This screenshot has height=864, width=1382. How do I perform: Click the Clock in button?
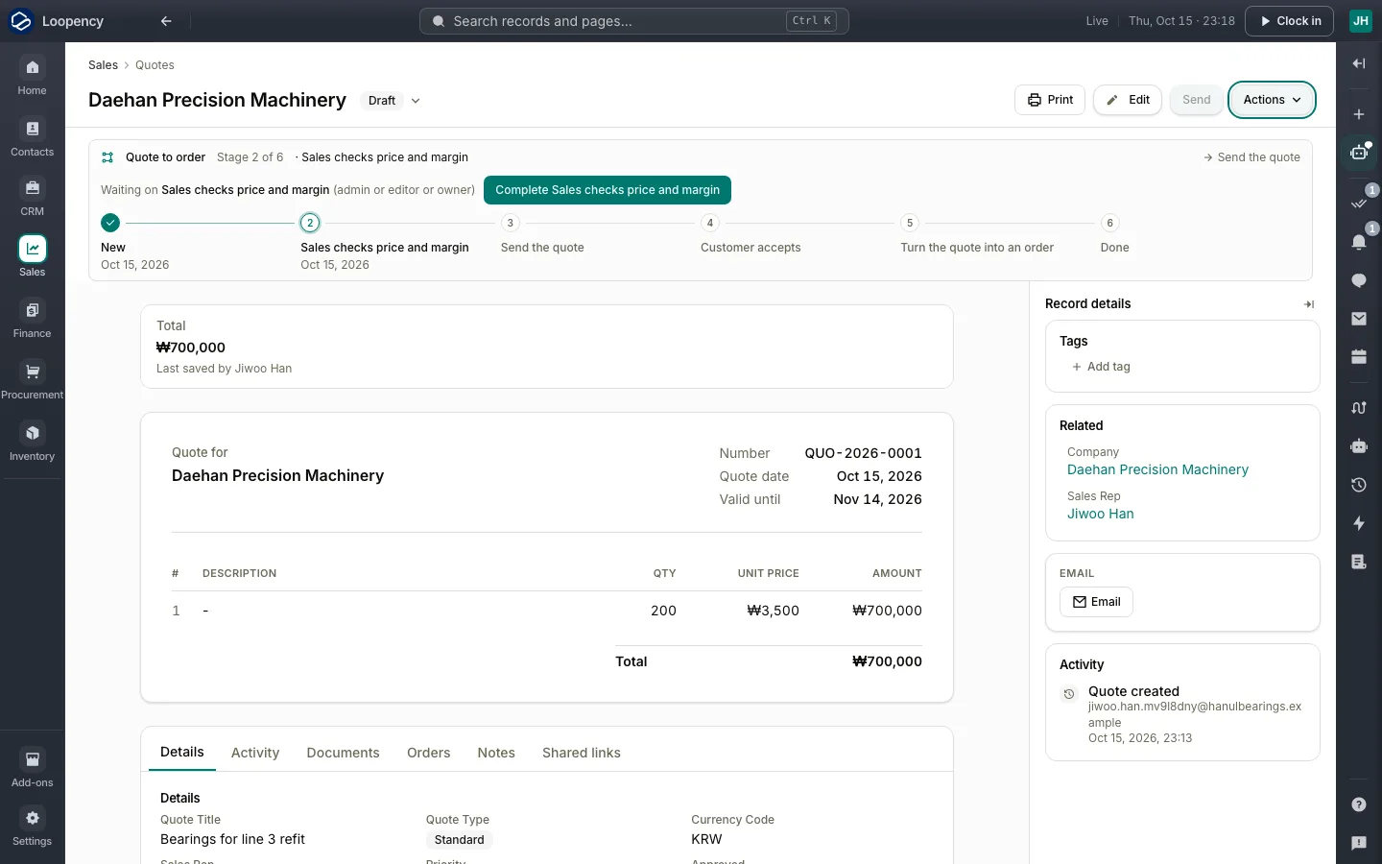click(1289, 21)
